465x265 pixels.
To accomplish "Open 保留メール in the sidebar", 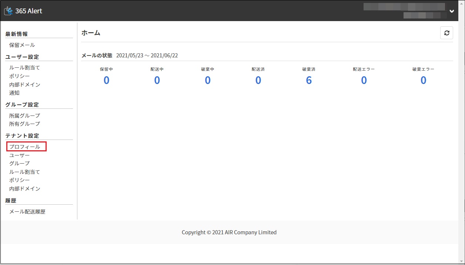I will point(22,45).
